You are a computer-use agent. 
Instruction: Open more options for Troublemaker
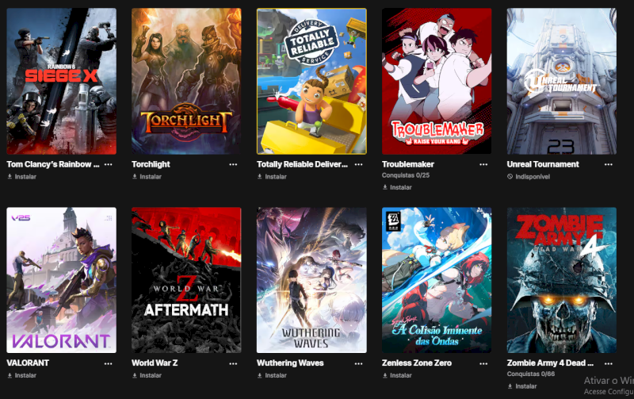click(483, 165)
